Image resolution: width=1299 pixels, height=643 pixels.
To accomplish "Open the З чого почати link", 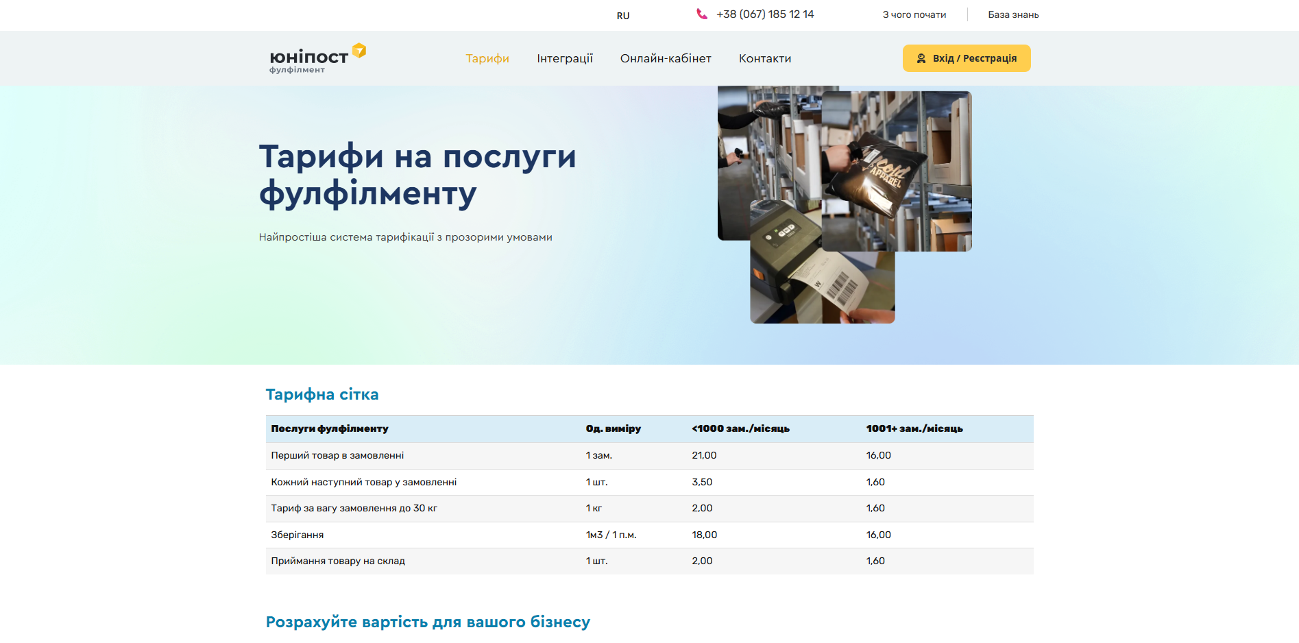I will pyautogui.click(x=914, y=14).
